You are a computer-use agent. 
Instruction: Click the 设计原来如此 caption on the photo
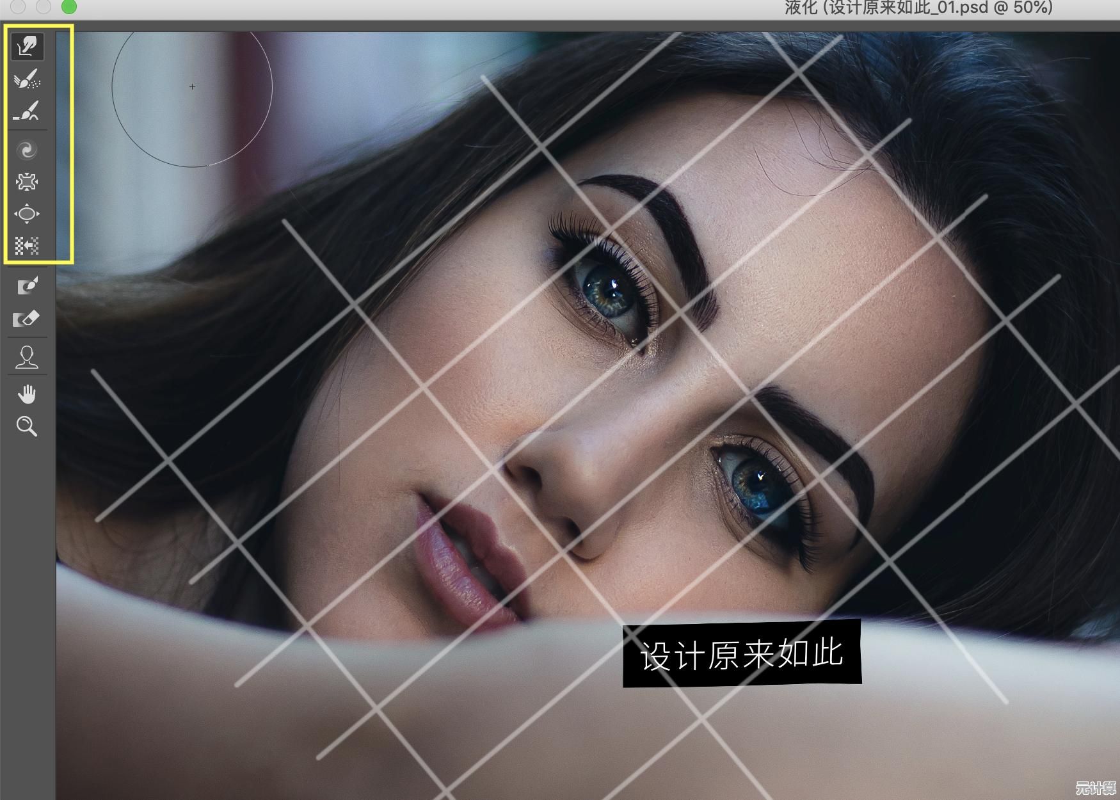pos(742,655)
